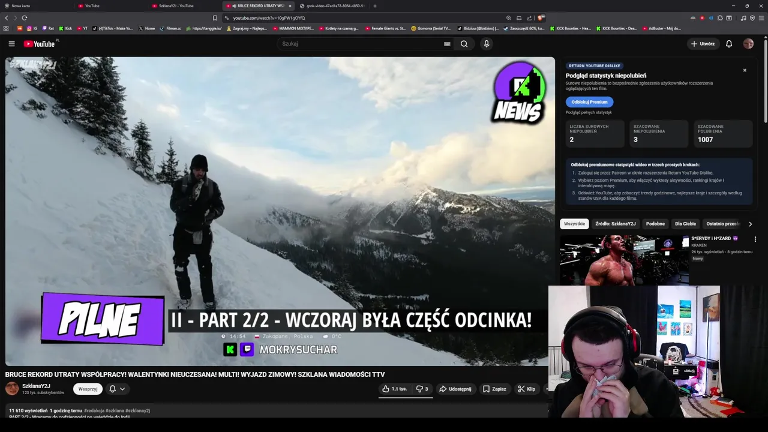The image size is (768, 432).
Task: Open the on-screen keyboard icon in search
Action: click(x=447, y=44)
